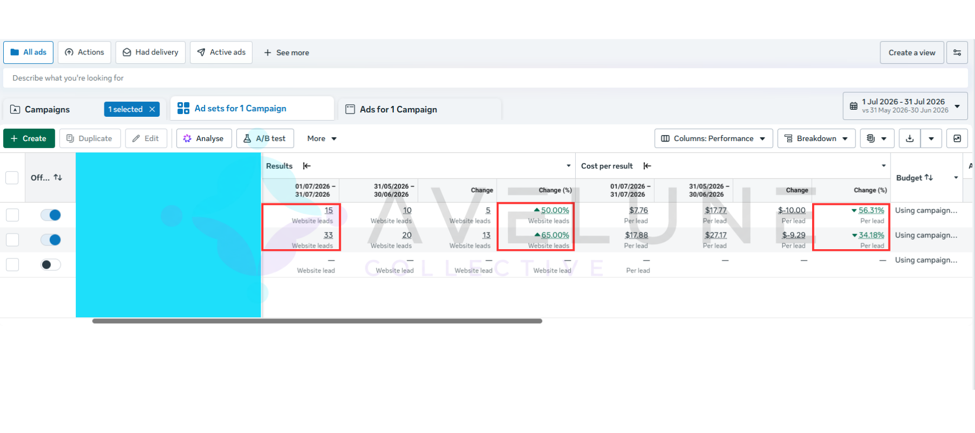Click the $7.76 cost per lead
975x433 pixels.
click(x=638, y=211)
